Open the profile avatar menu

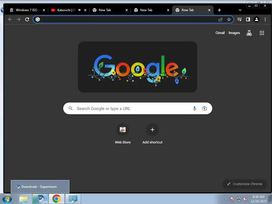(x=257, y=19)
